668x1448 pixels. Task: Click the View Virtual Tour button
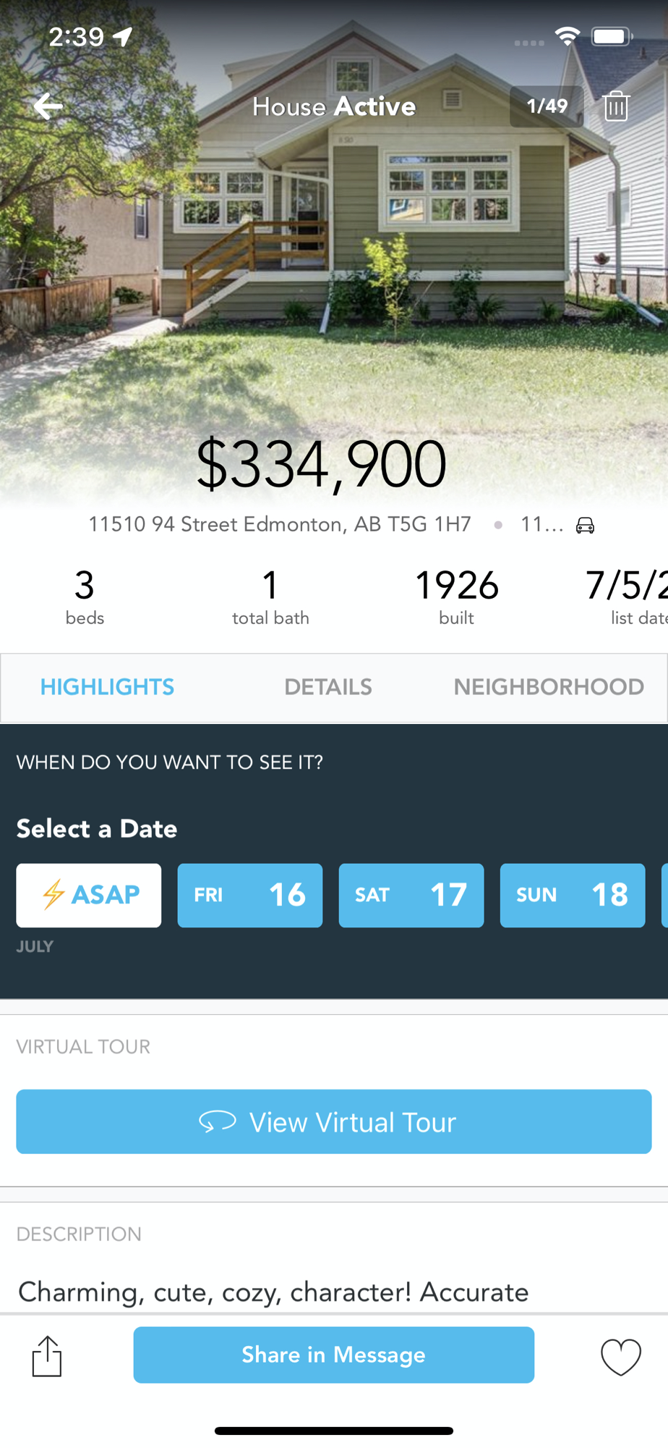pyautogui.click(x=334, y=1121)
